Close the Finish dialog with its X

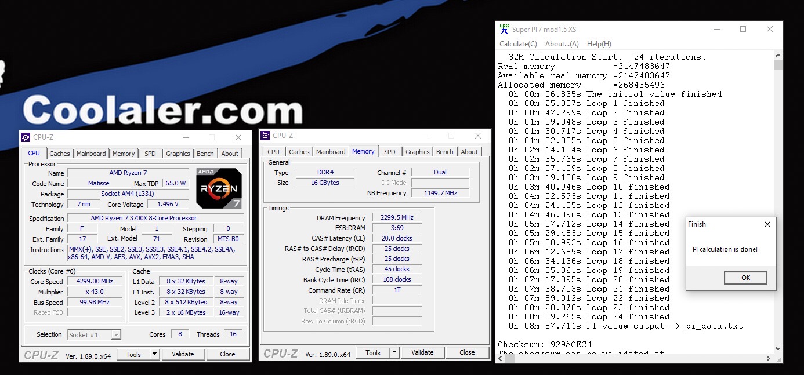(767, 224)
